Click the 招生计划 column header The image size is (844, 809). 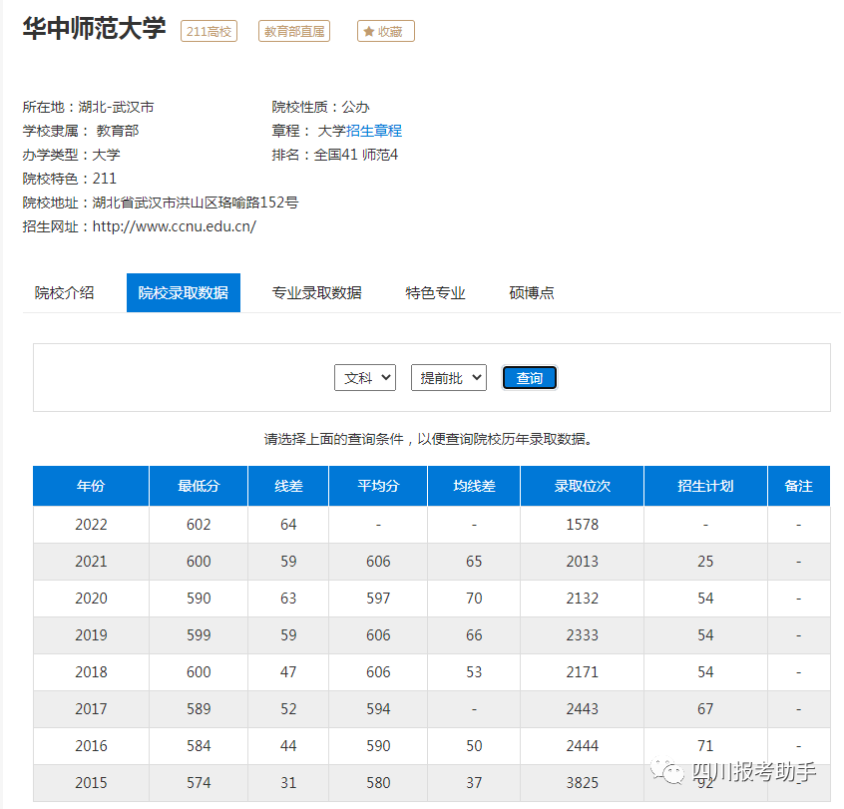coord(705,486)
